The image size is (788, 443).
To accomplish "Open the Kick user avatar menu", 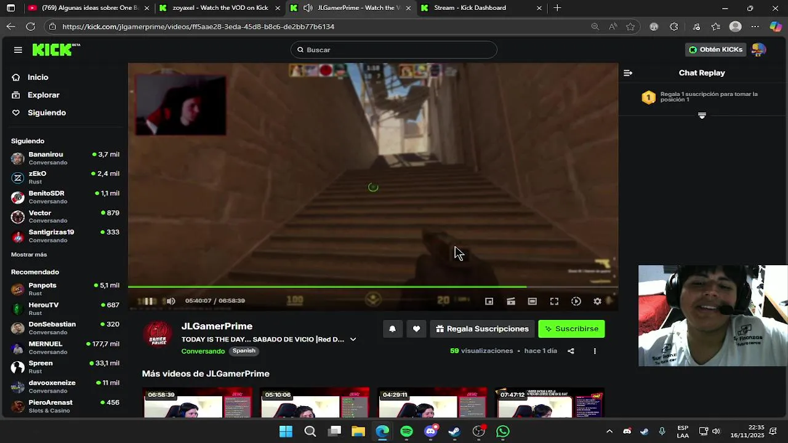I will [x=758, y=50].
